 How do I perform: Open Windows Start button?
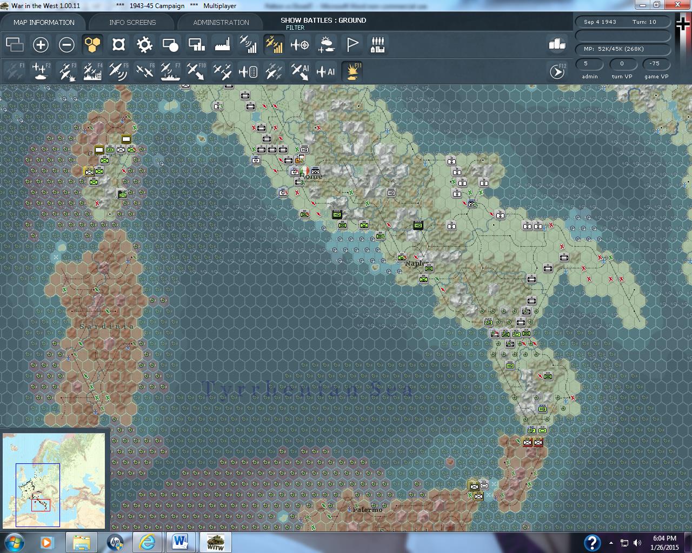coord(14,542)
